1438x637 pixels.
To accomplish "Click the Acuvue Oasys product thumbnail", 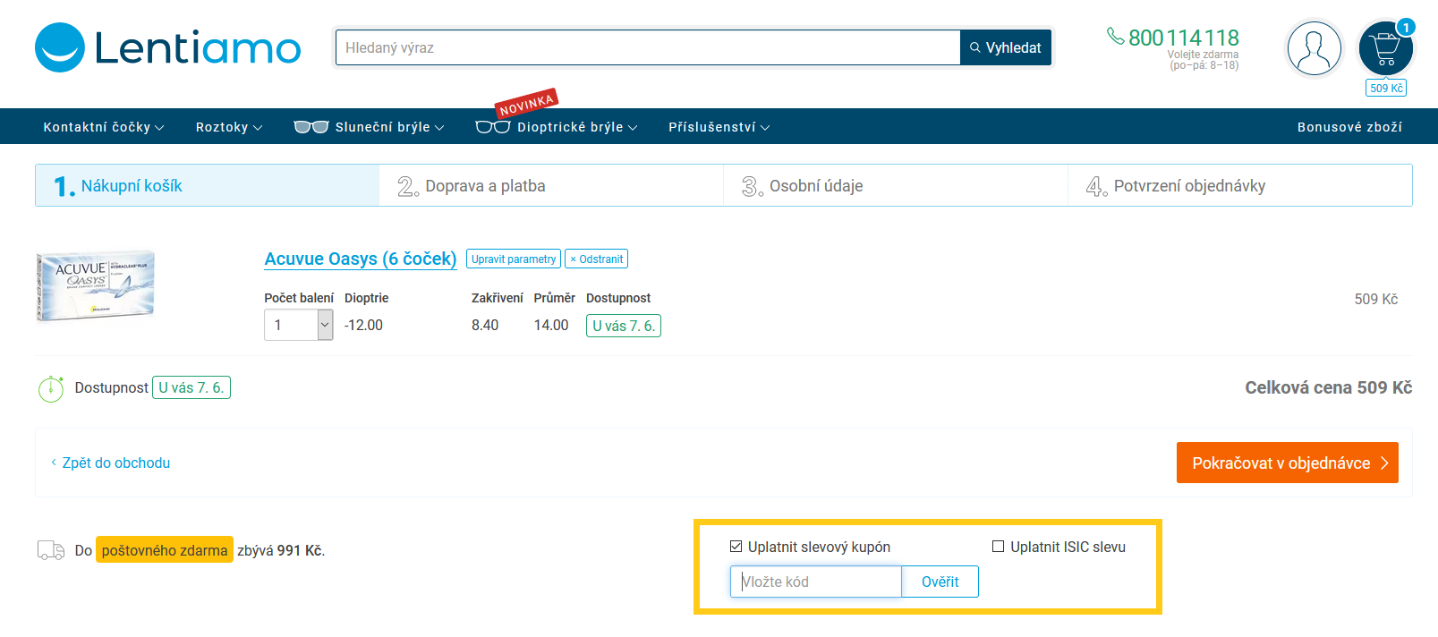I will pyautogui.click(x=96, y=285).
